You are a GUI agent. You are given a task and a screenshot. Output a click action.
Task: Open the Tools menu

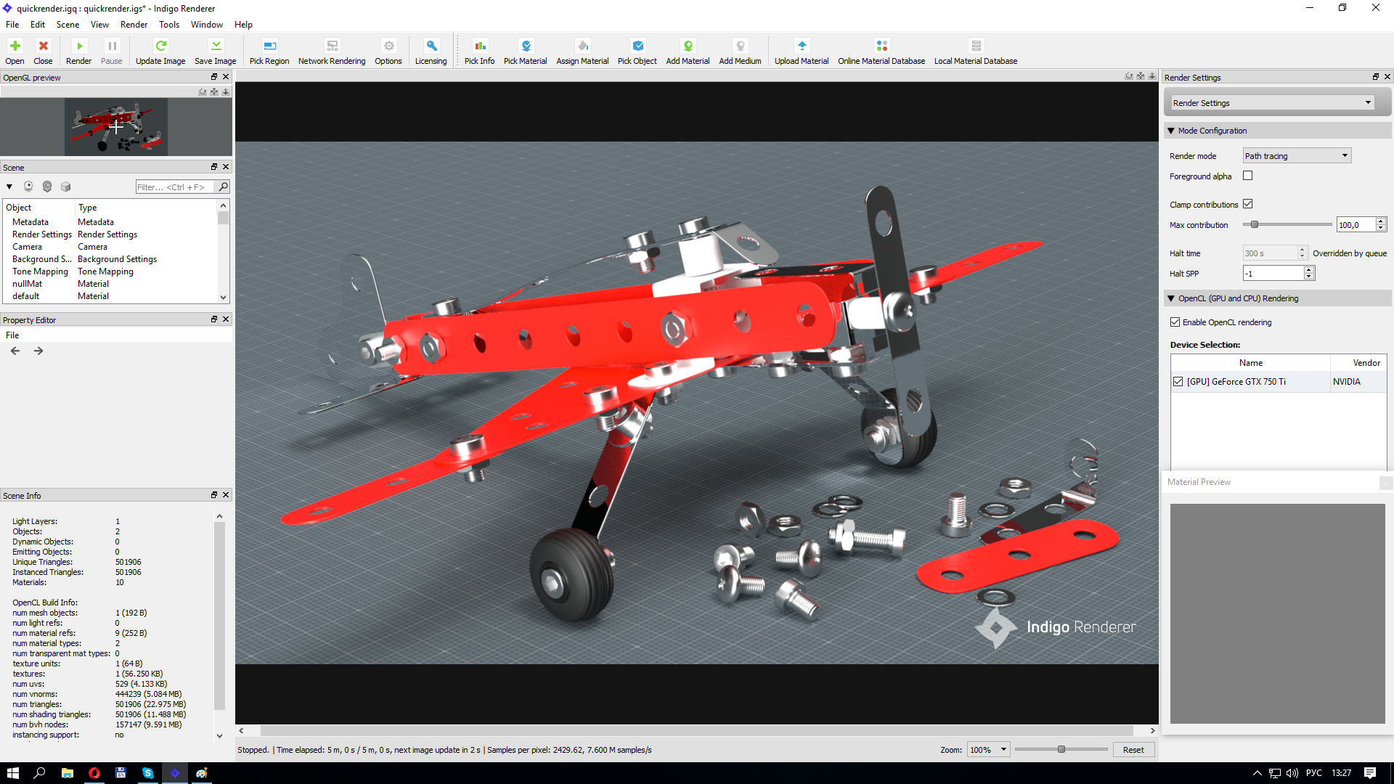click(x=168, y=25)
